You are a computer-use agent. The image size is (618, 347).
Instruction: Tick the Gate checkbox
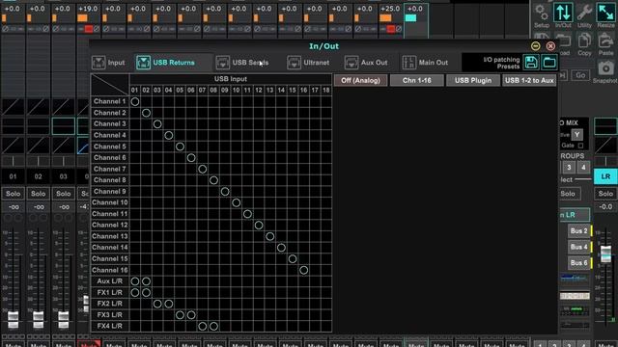[x=580, y=146]
